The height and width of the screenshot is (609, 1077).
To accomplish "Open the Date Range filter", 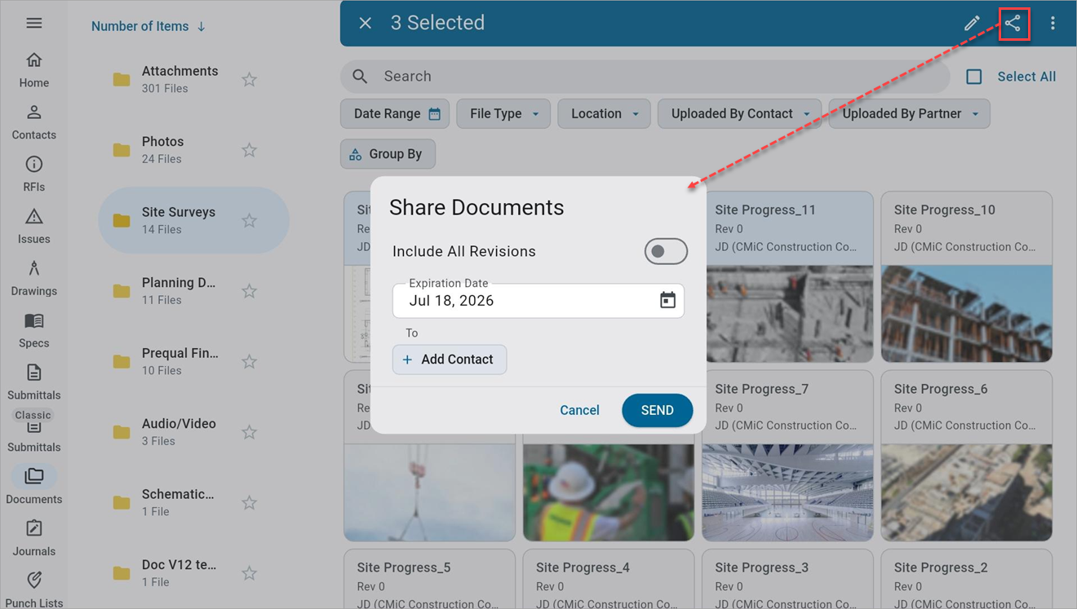I will coord(395,113).
